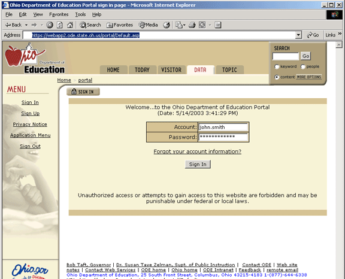
Task: Open the History toolbar icon
Action: [167, 25]
